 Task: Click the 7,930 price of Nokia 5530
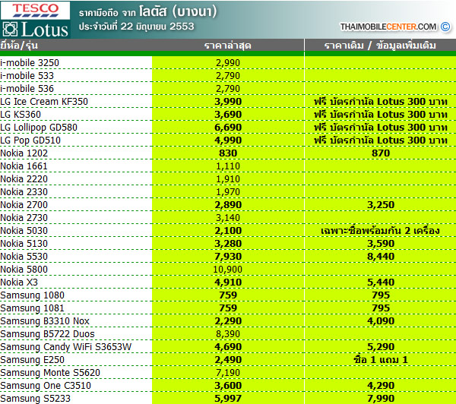click(228, 257)
